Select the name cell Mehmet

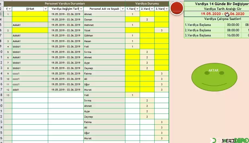coord(104,25)
